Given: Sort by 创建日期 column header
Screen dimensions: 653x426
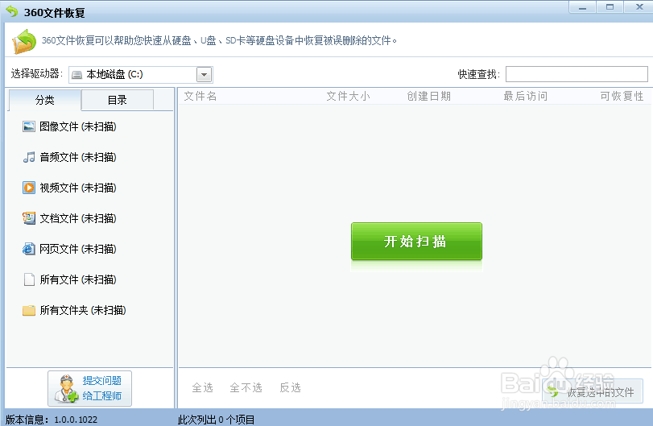Looking at the screenshot, I should (x=429, y=96).
